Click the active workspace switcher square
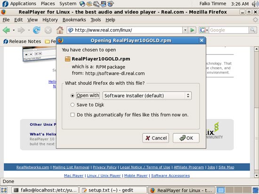This screenshot has height=194, width=259. point(221,190)
